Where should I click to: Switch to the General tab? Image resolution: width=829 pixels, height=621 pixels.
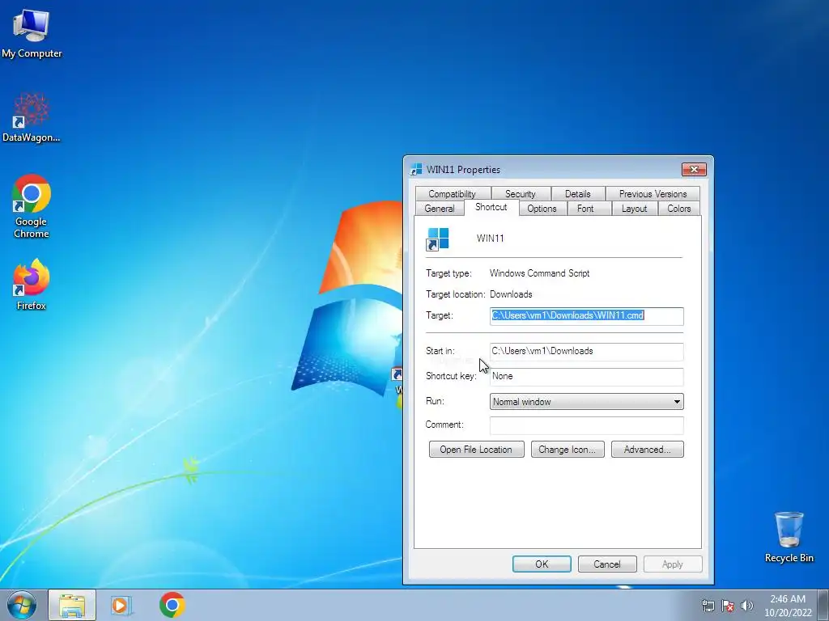(x=440, y=209)
